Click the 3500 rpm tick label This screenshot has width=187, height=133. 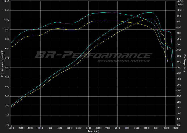click(40, 128)
